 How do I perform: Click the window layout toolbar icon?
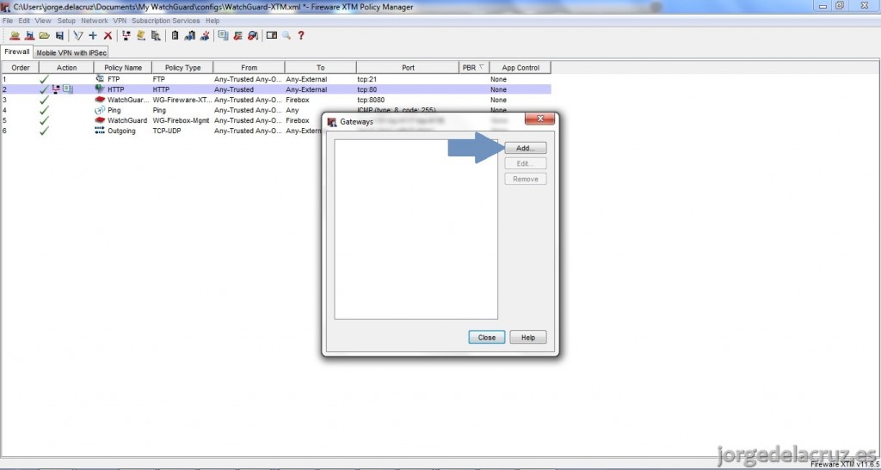coord(271,35)
